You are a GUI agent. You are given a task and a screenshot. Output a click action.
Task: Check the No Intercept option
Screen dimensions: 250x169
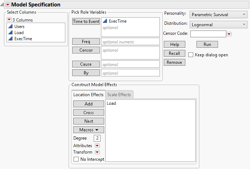76,159
